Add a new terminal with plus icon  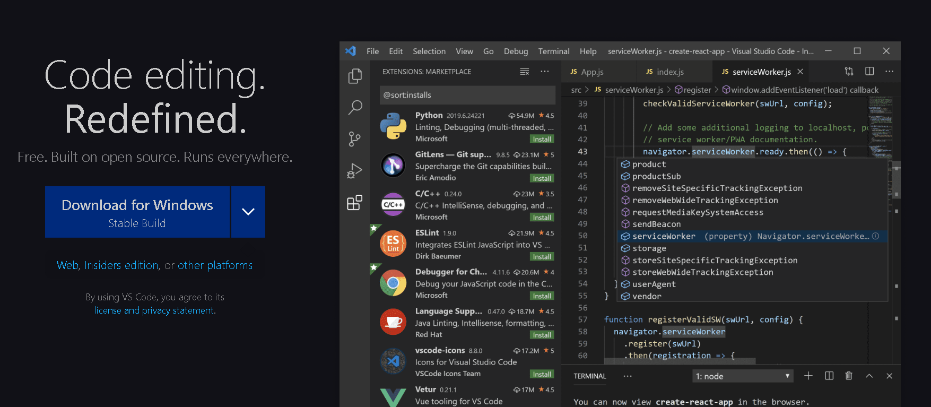(808, 376)
